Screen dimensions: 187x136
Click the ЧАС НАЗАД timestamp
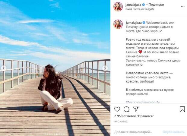pyautogui.click(x=121, y=122)
